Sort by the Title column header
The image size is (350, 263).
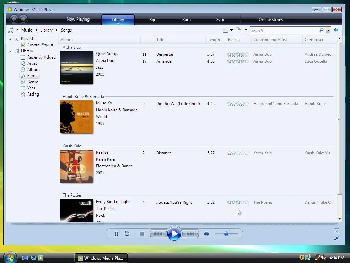pyautogui.click(x=179, y=40)
